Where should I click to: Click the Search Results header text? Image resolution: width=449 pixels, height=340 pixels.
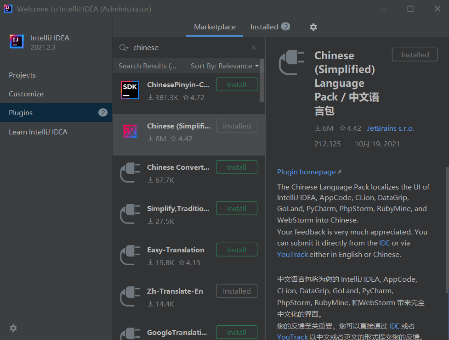(148, 66)
